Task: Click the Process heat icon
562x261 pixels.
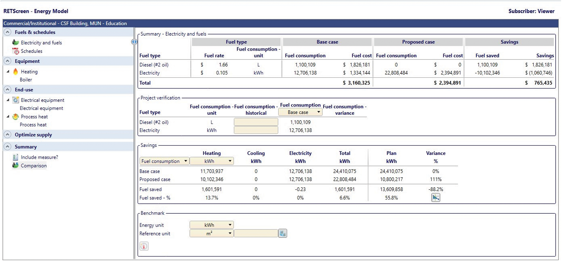Action: [15, 117]
